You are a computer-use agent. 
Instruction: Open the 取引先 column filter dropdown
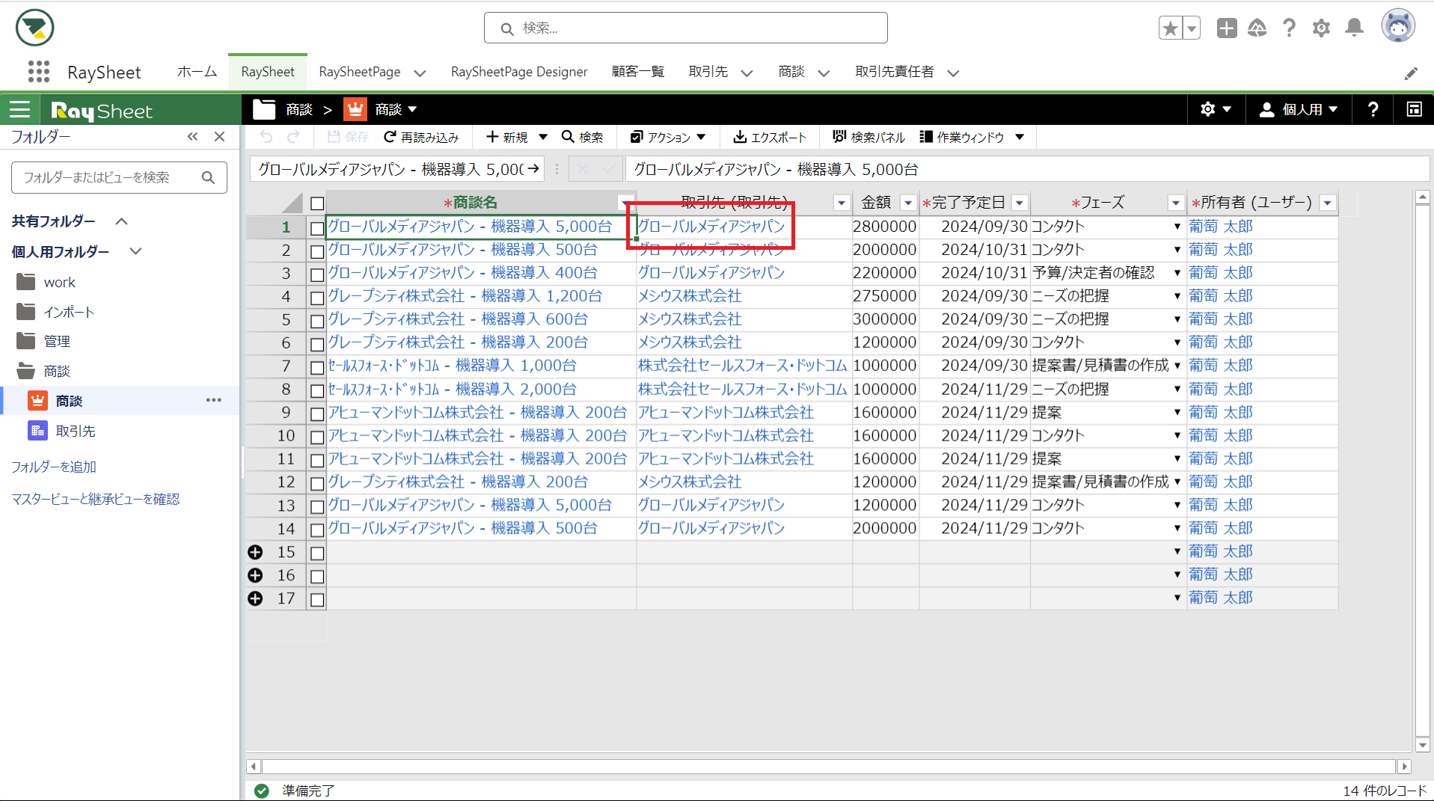point(842,203)
